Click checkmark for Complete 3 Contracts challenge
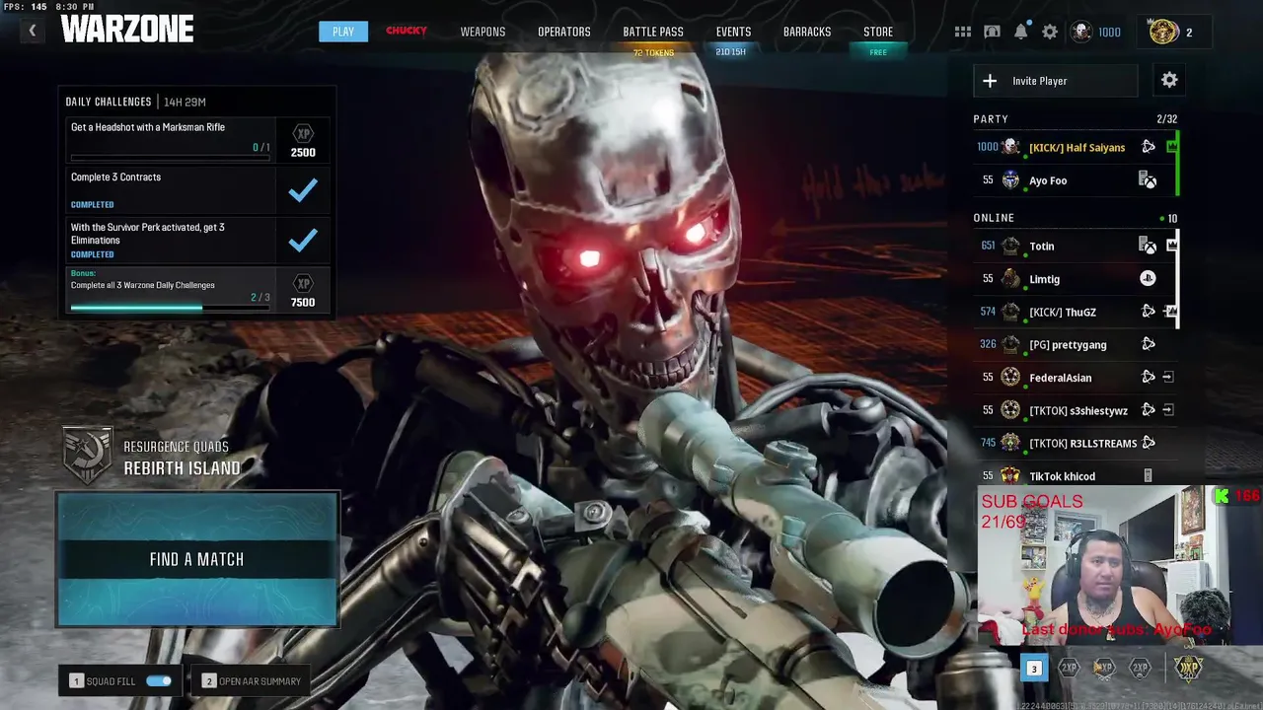1263x710 pixels. [303, 190]
